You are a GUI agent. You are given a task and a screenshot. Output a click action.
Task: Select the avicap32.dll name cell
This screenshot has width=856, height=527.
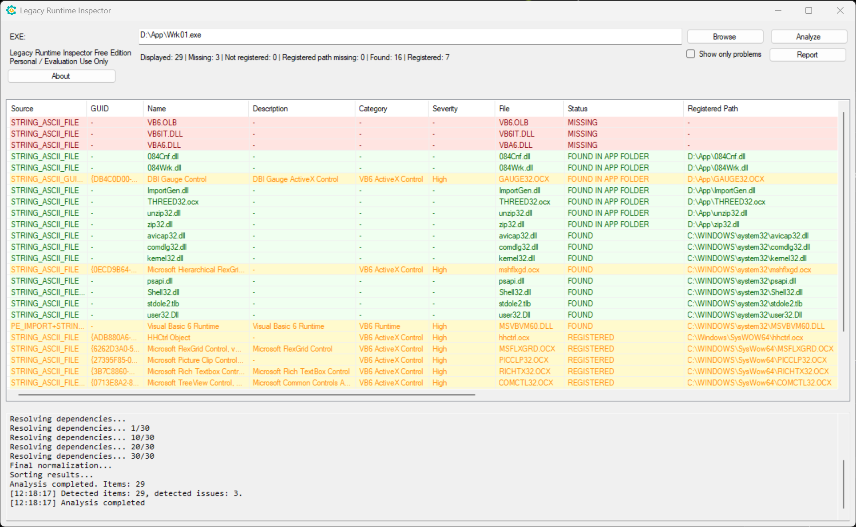pos(196,236)
